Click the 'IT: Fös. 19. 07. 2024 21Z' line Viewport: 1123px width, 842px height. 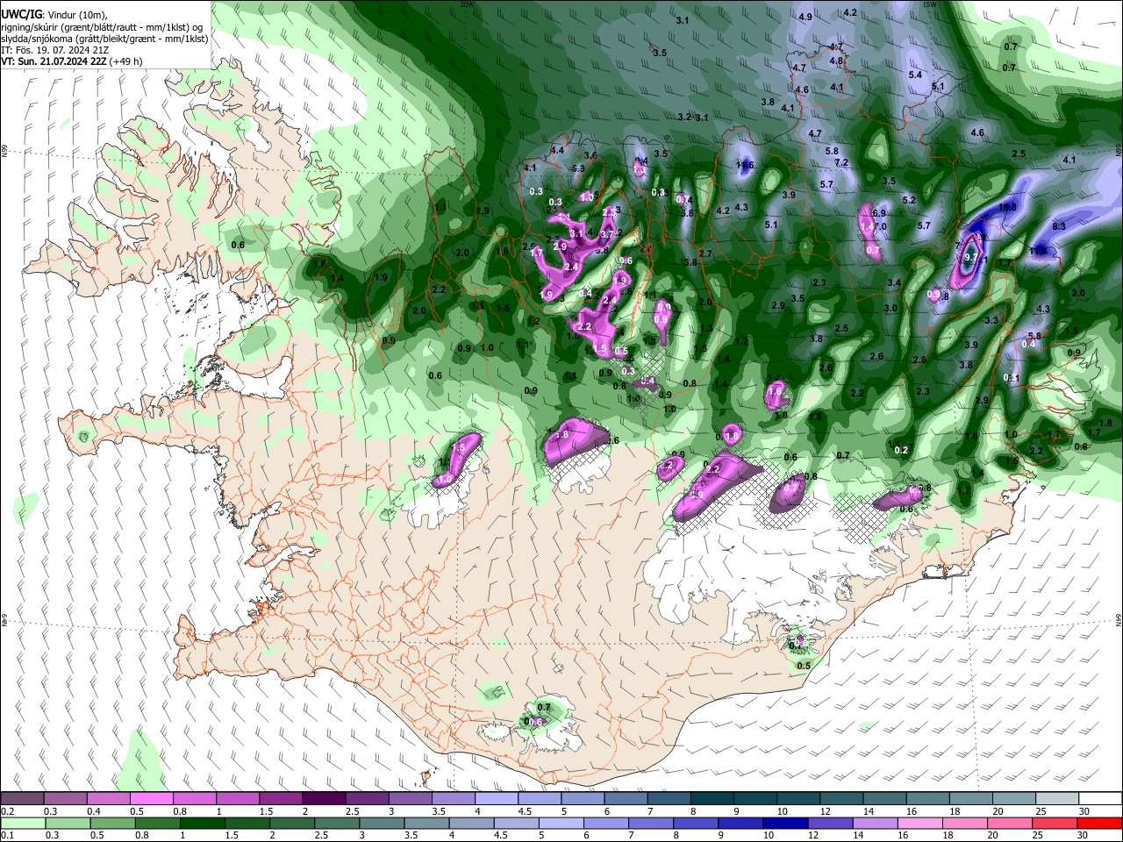(x=55, y=50)
